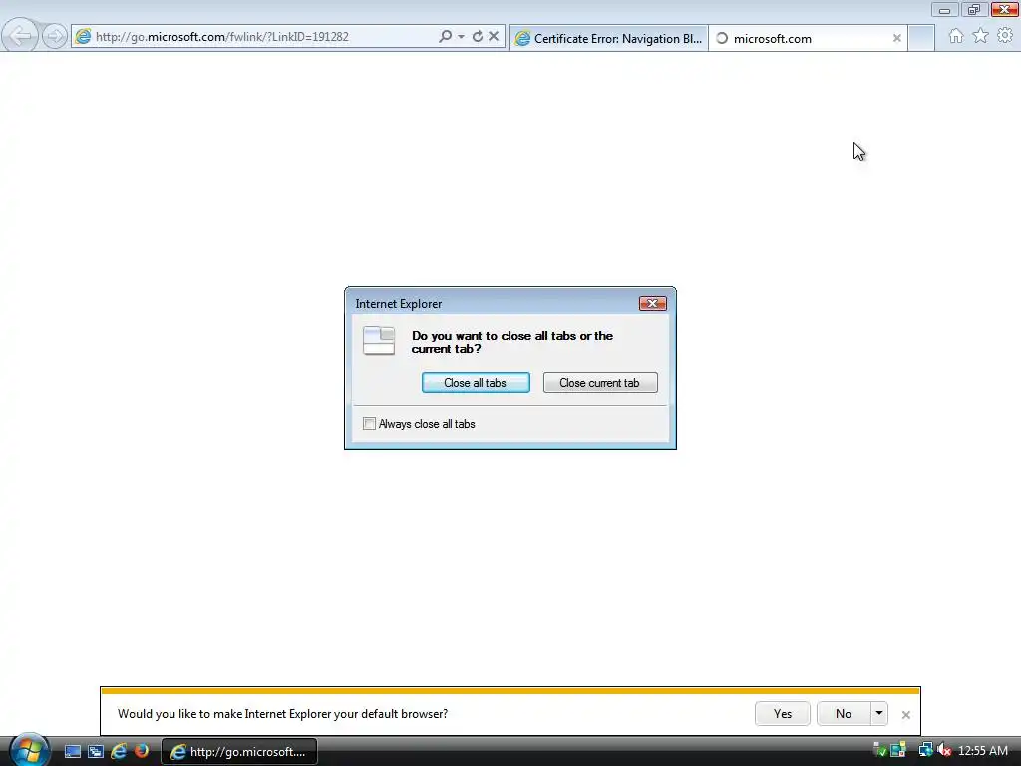
Task: Click the Show Desktop quick launch icon
Action: [x=72, y=752]
